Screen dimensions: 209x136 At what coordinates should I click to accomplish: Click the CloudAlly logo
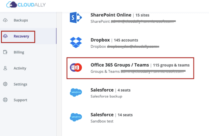tap(26, 4)
